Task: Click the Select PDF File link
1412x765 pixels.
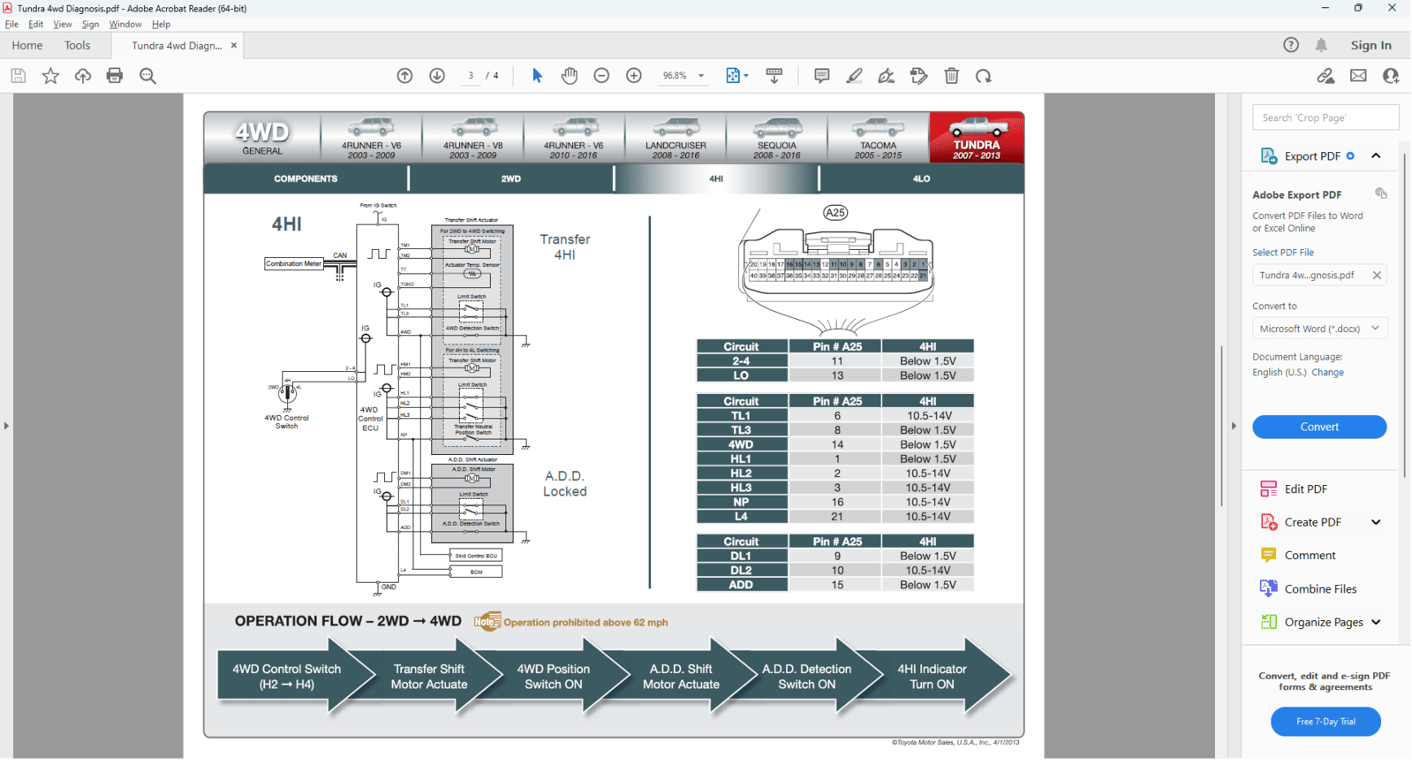Action: tap(1283, 253)
